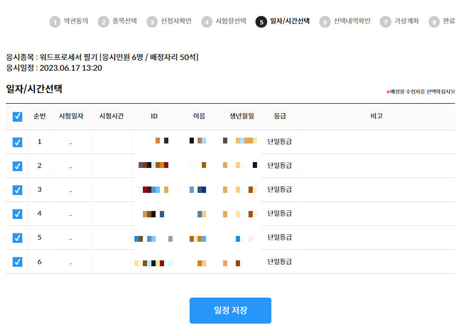Toggle the checkbox for row 6
The height and width of the screenshot is (330, 470).
coord(17,261)
